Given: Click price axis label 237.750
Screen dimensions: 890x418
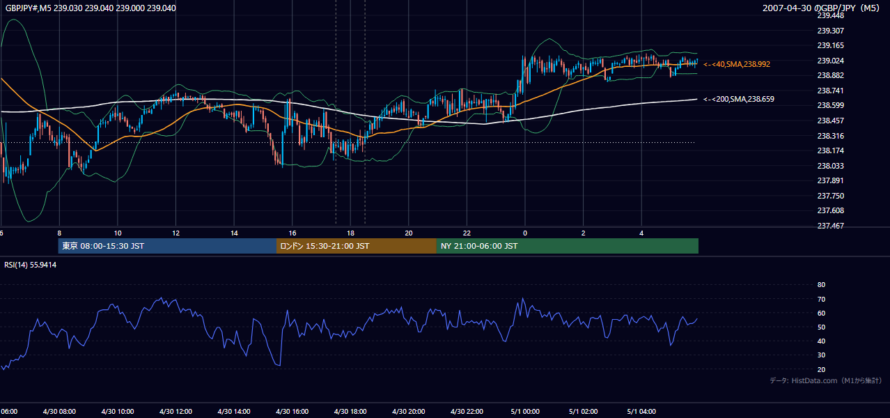Looking at the screenshot, I should tap(830, 196).
